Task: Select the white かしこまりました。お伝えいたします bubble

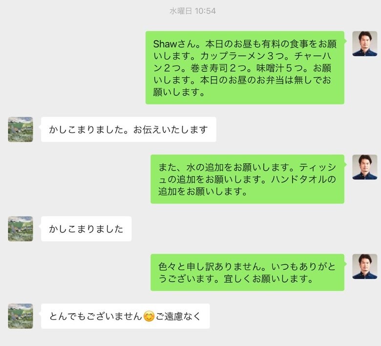Action: point(128,130)
